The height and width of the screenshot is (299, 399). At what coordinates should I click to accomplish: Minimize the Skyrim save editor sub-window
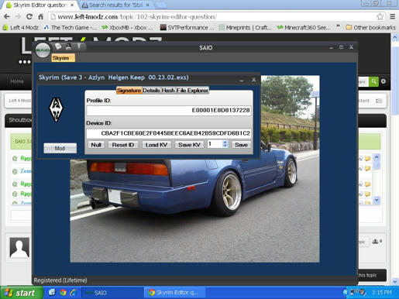click(x=242, y=81)
